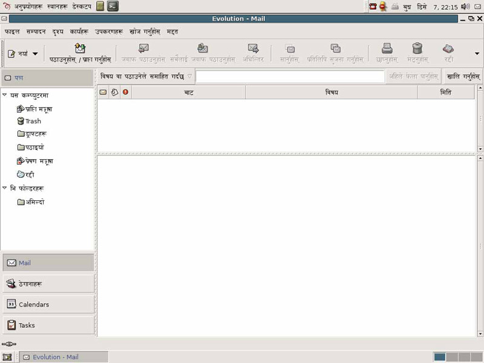
Task: Click the Print toolbar icon
Action: pos(387,49)
